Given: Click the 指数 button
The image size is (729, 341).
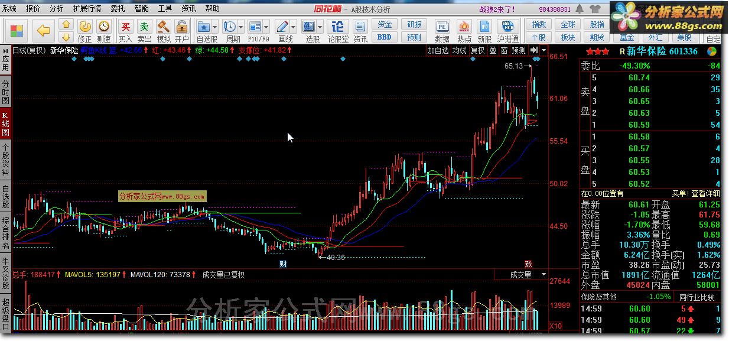Looking at the screenshot, I should [539, 24].
